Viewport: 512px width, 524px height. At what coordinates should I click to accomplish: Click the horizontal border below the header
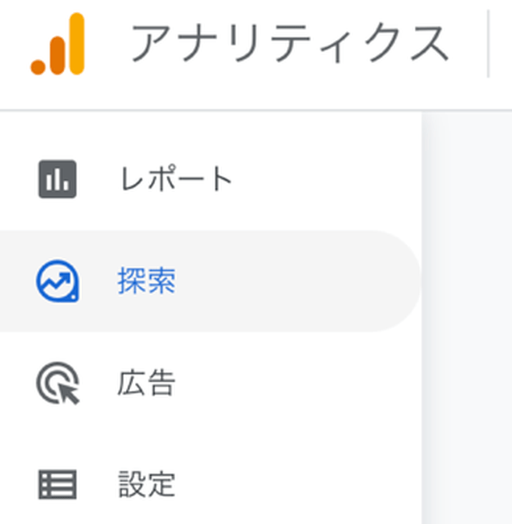click(x=256, y=110)
